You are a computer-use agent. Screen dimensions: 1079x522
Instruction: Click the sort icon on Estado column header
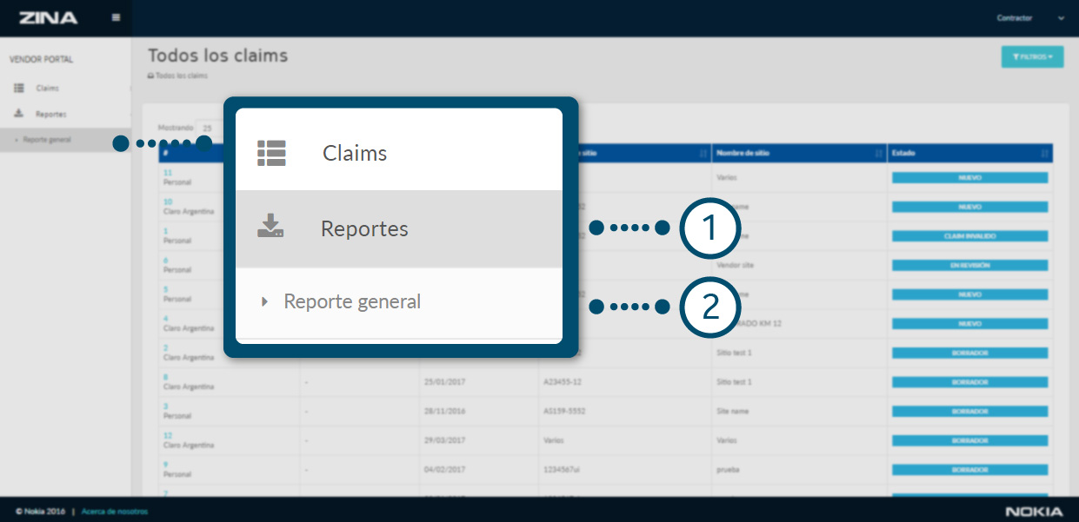coord(1044,154)
